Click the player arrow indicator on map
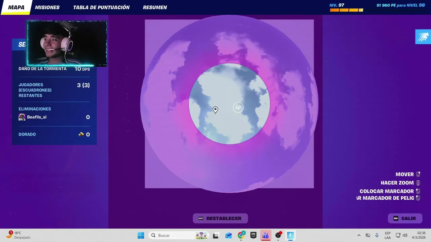This screenshot has width=431, height=242. point(238,108)
